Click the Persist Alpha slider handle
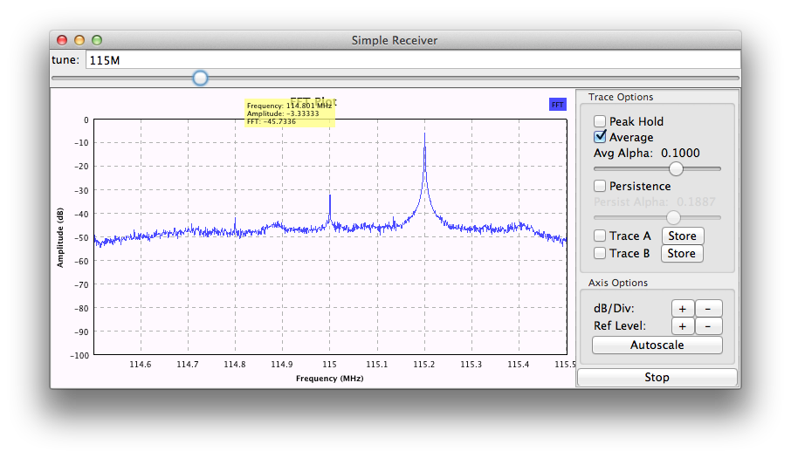791x458 pixels. pyautogui.click(x=673, y=217)
